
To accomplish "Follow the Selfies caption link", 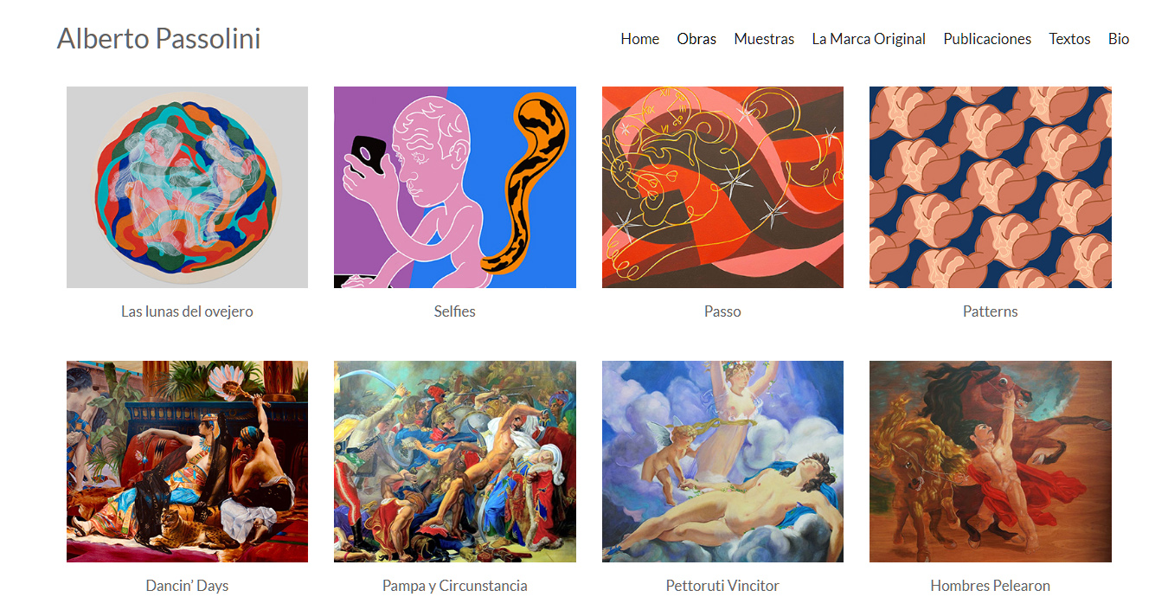I will click(x=455, y=311).
